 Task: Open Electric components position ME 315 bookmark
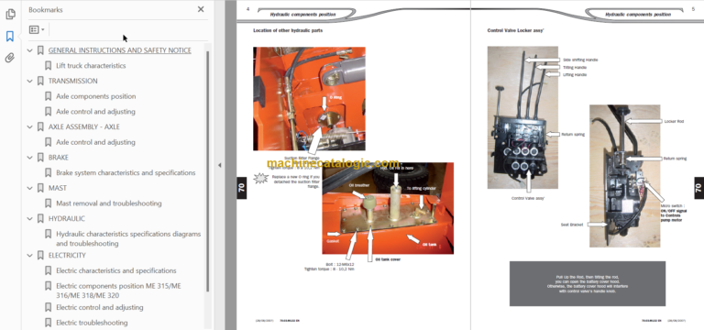[x=118, y=291]
